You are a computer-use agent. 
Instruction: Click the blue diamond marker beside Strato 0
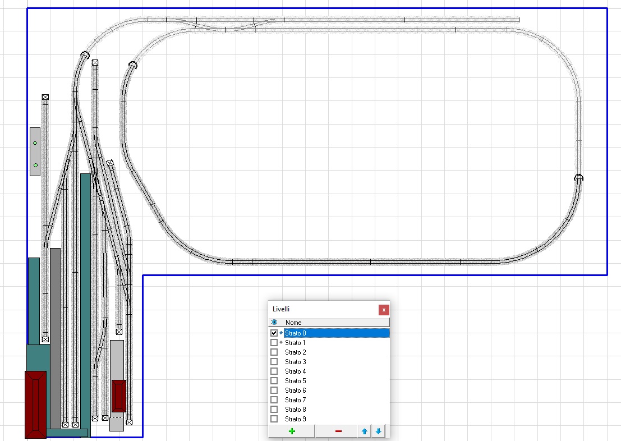point(281,333)
